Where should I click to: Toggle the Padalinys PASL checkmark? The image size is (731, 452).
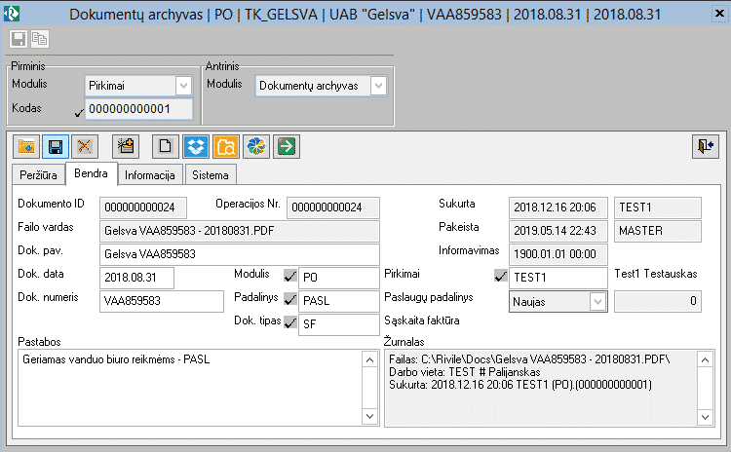(289, 300)
